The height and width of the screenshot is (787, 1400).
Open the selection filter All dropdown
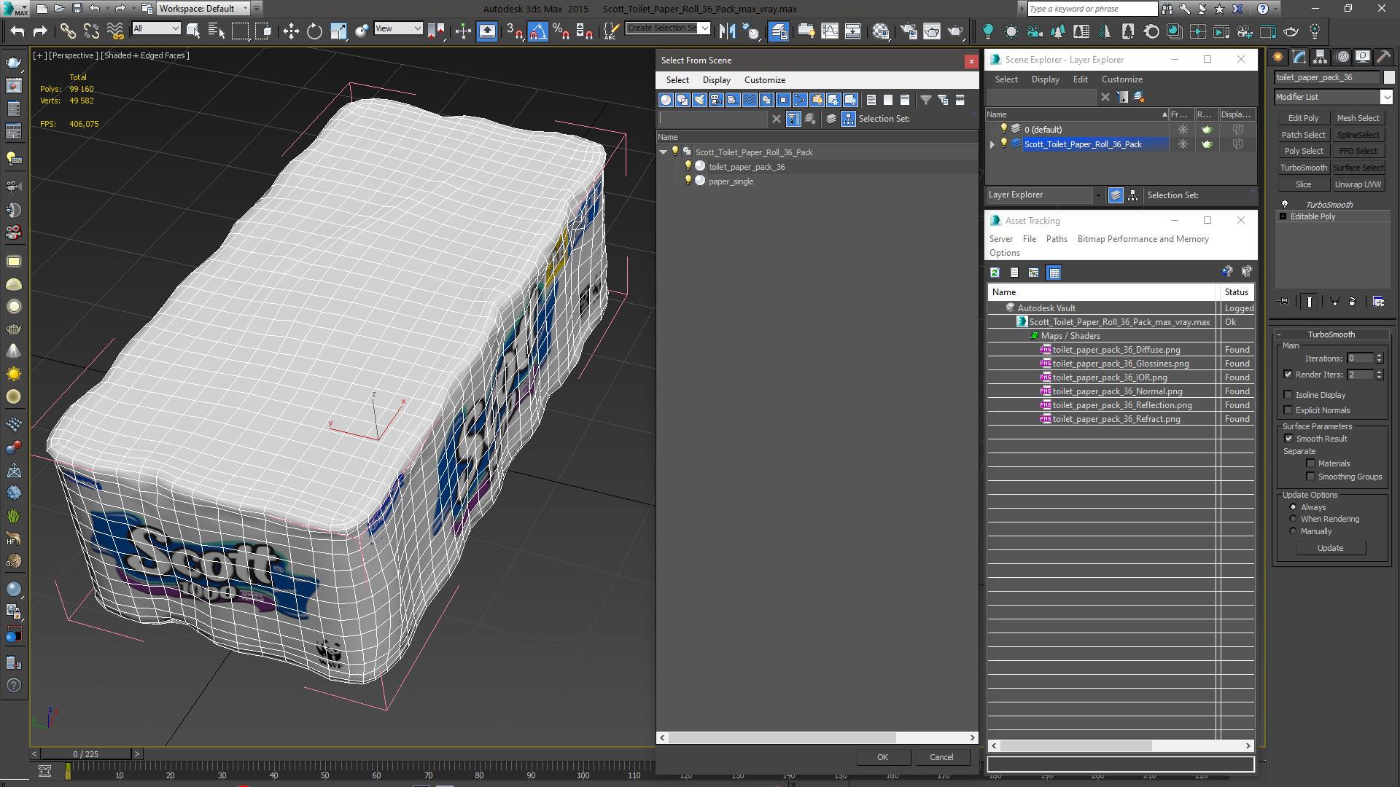(x=156, y=28)
